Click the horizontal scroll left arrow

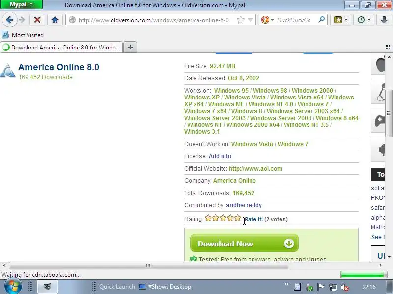click(x=3, y=265)
